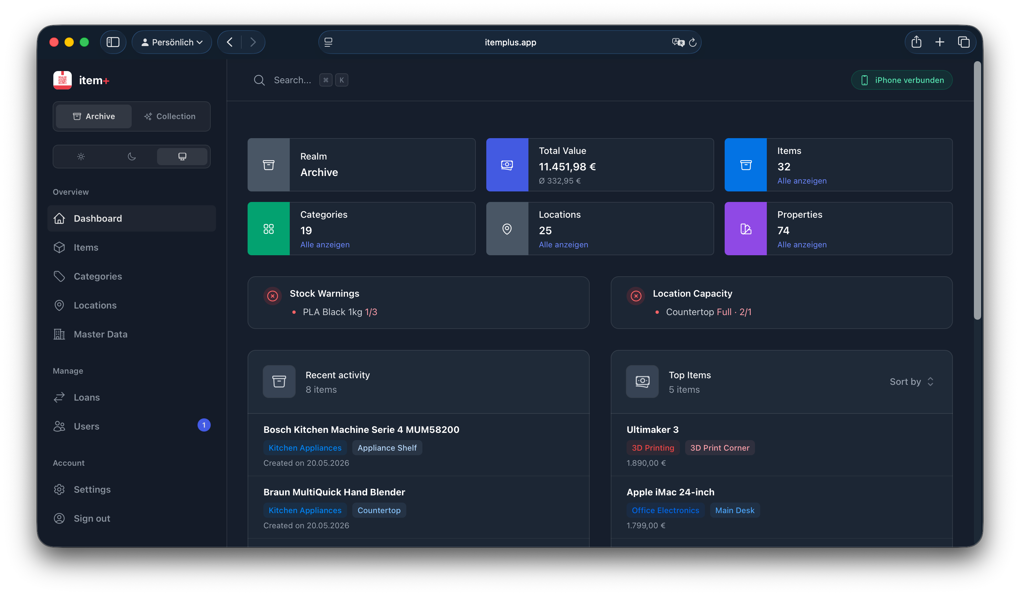Viewport: 1020px width, 596px height.
Task: Click the 3D Printing category tag
Action: 653,448
